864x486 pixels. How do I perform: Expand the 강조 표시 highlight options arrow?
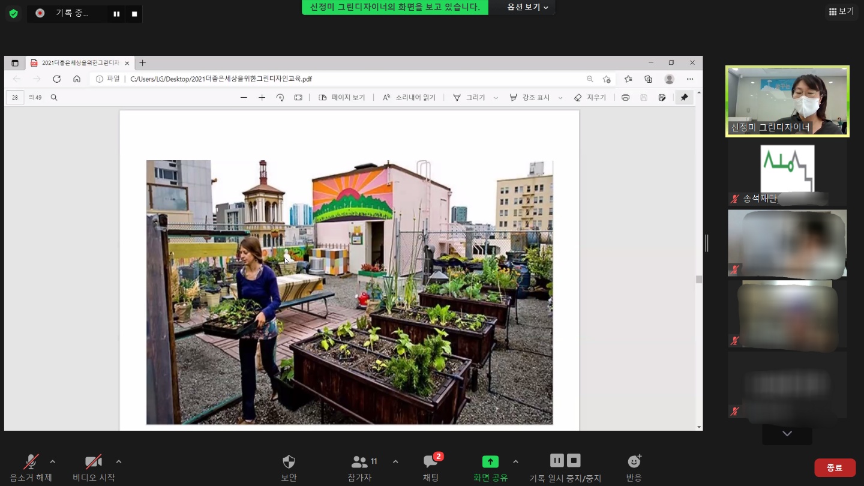[560, 98]
